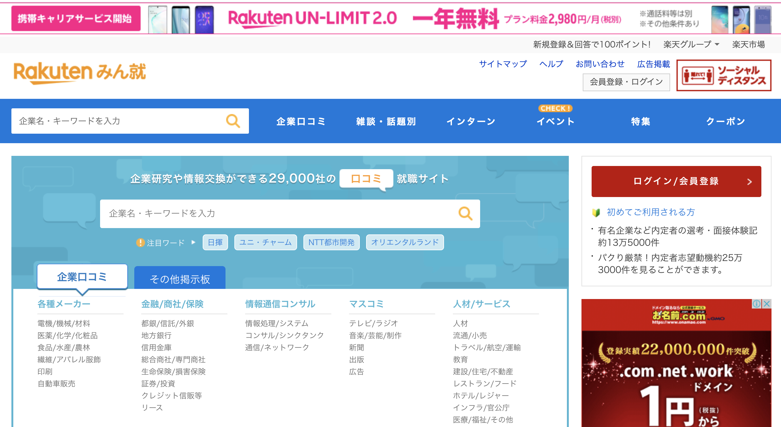Open the 情報通信コンサル category heading
Screen dimensions: 781x427
click(280, 304)
